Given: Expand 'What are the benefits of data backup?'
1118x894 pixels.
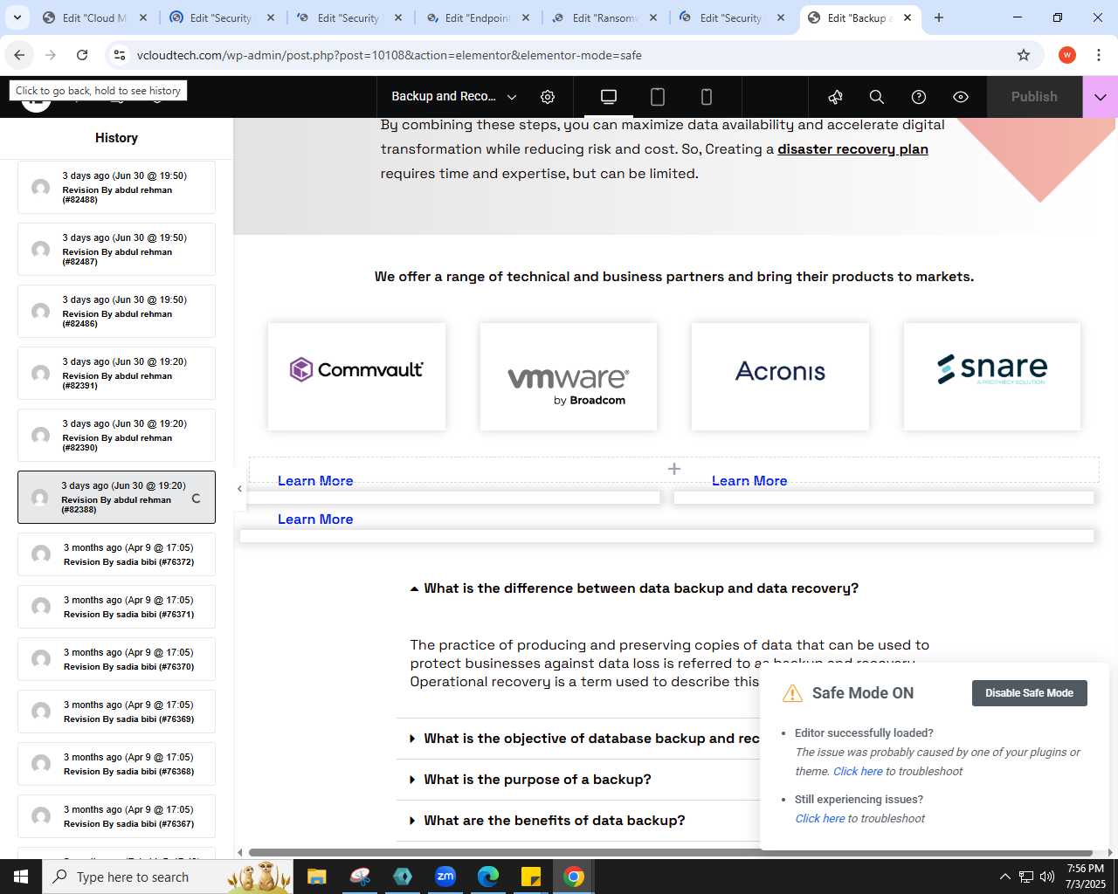Looking at the screenshot, I should [548, 821].
